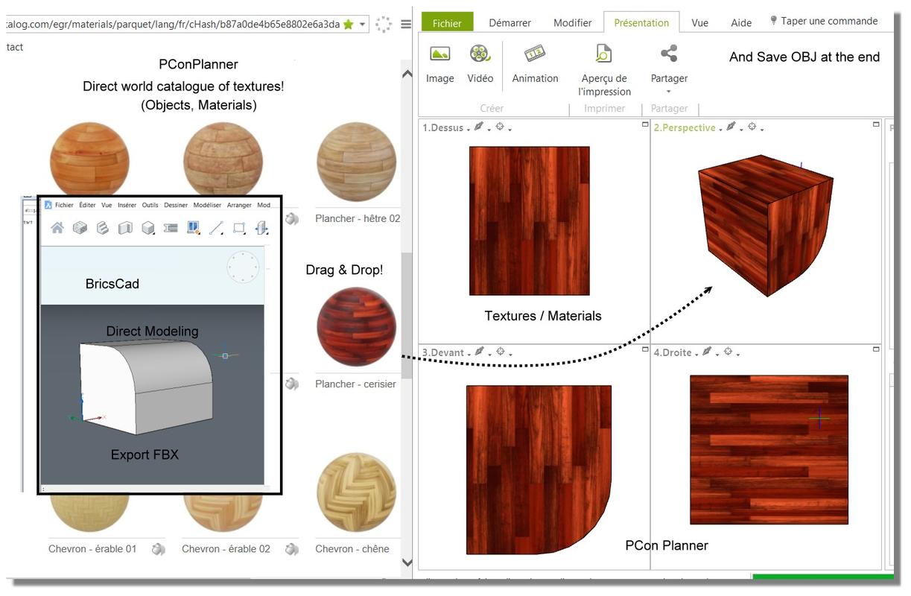
Task: Click the Image render icon
Action: [439, 54]
